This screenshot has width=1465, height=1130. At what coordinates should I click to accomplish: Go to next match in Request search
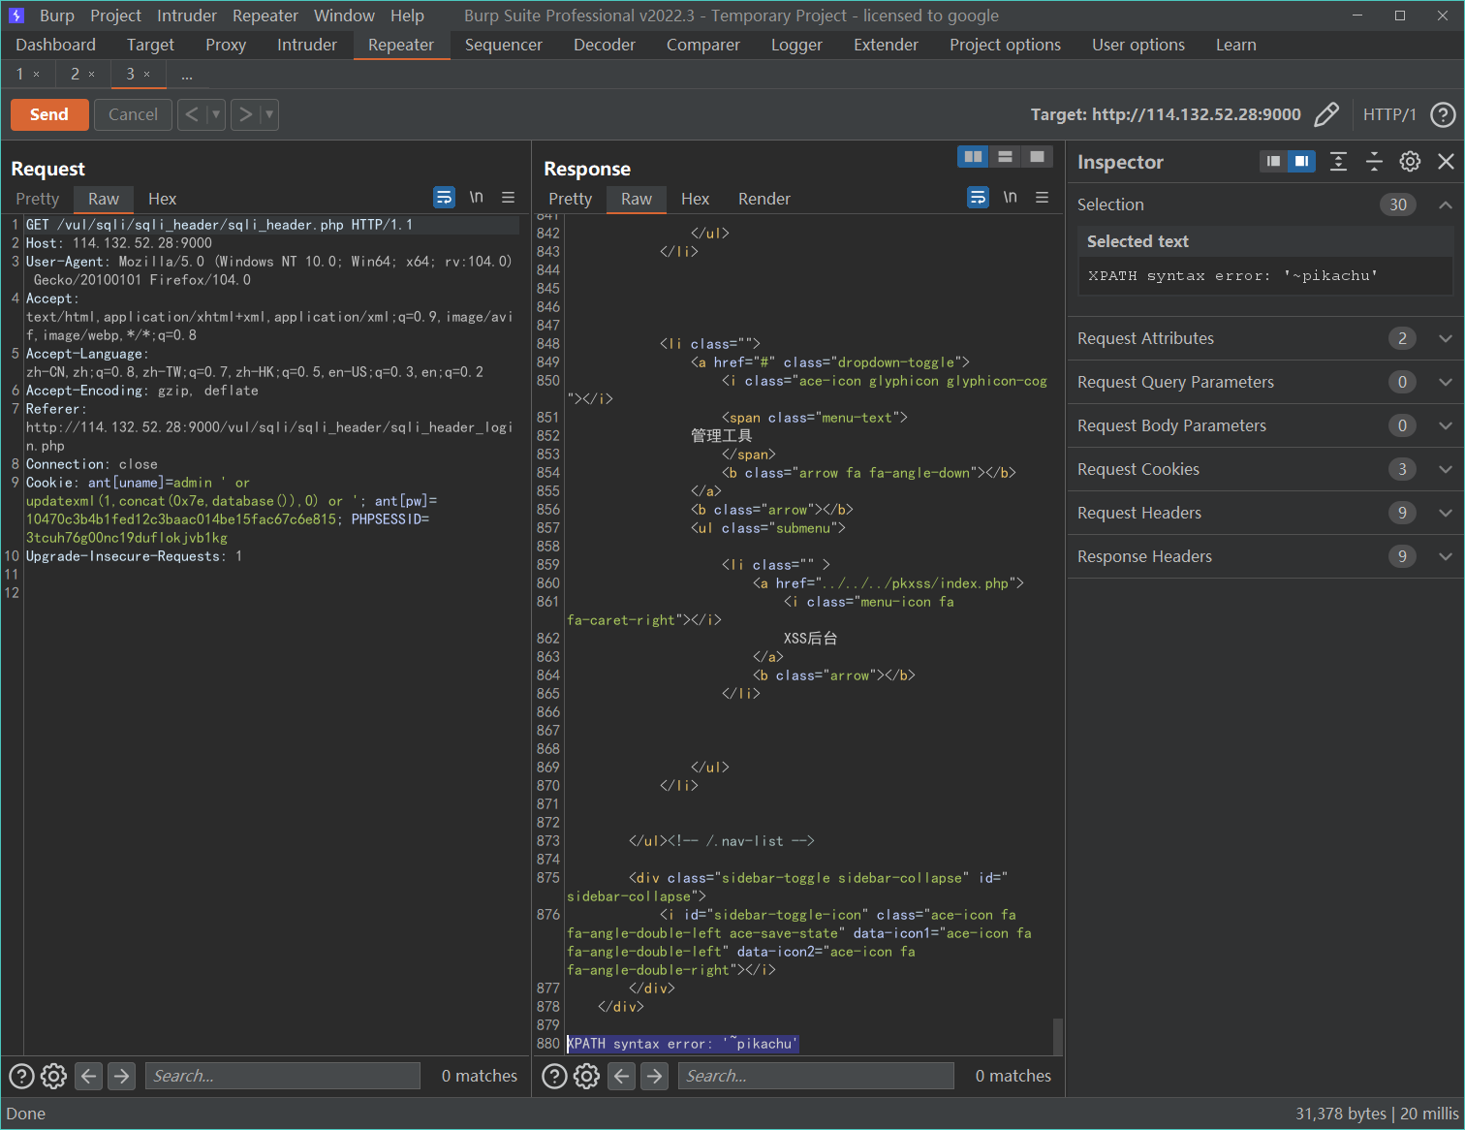pos(121,1076)
